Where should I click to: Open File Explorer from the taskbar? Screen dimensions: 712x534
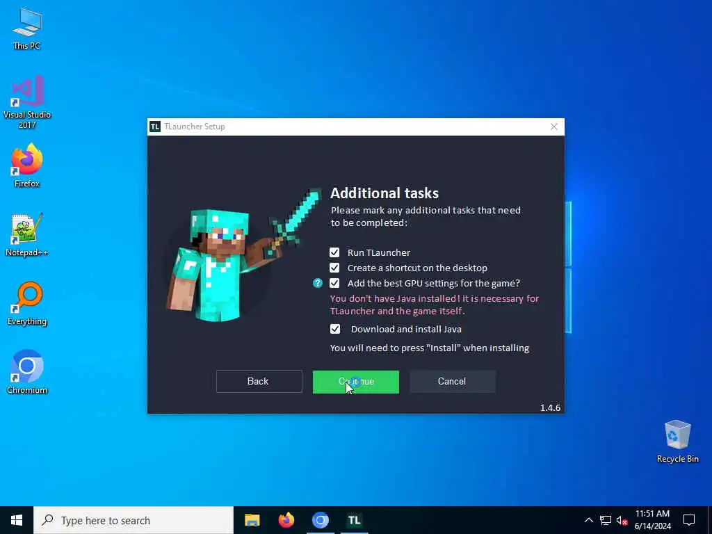click(x=252, y=520)
